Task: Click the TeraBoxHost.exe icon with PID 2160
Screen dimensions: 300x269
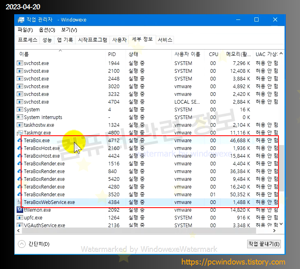Action: [x=20, y=148]
